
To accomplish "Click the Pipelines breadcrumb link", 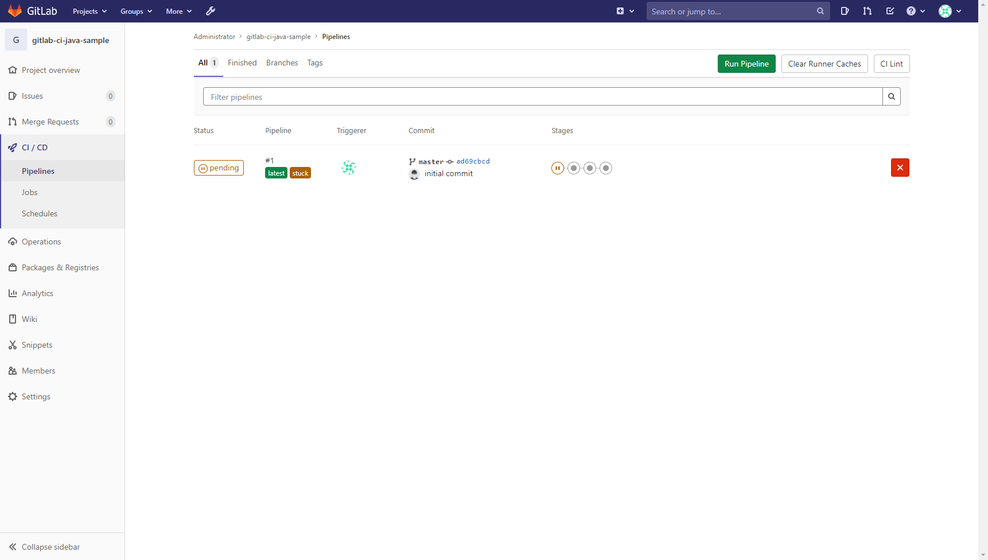I will tap(336, 37).
